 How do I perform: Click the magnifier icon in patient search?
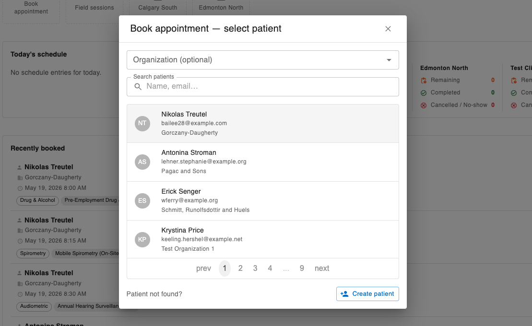pos(138,86)
